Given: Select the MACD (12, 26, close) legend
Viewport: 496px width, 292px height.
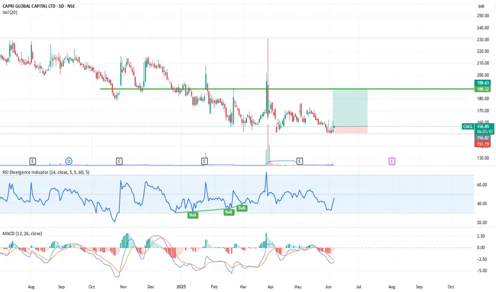Looking at the screenshot, I should click(x=22, y=234).
